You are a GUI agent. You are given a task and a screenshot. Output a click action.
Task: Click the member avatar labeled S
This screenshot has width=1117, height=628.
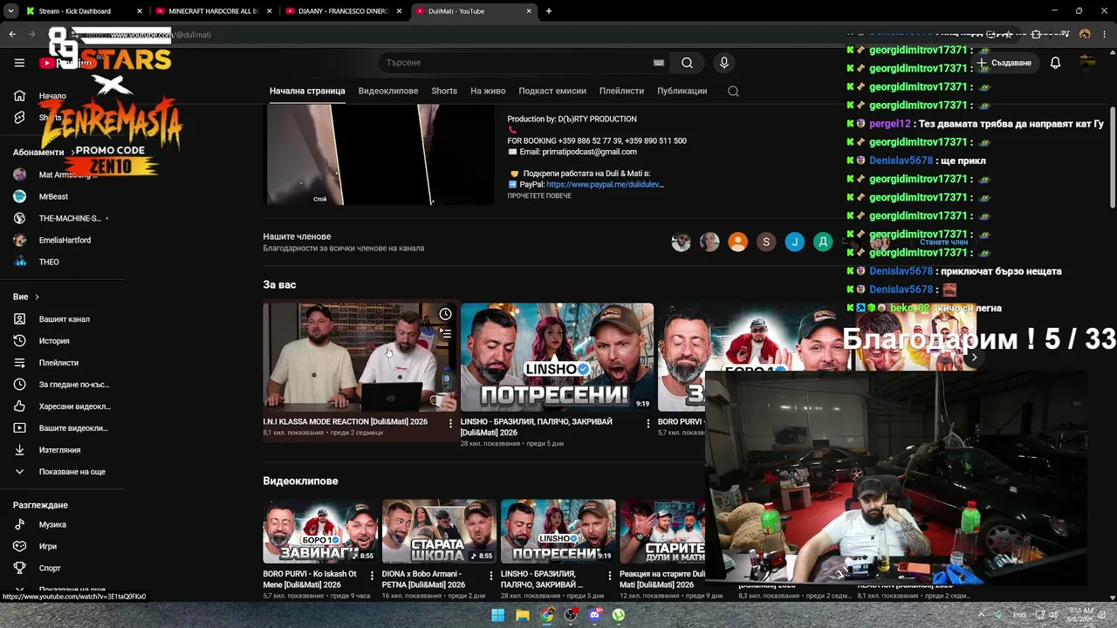pyautogui.click(x=766, y=242)
